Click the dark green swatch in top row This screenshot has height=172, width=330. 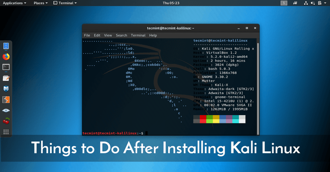[x=209, y=117]
